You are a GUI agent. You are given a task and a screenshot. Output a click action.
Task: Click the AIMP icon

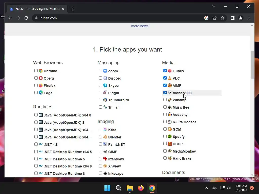tap(170, 85)
